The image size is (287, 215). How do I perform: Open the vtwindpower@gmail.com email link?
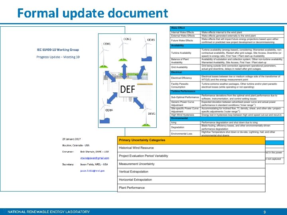(94, 158)
